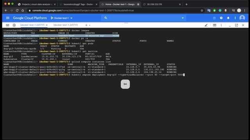Open the browser home page icon
Viewport: 250px width, 140px height.
pos(23,10)
